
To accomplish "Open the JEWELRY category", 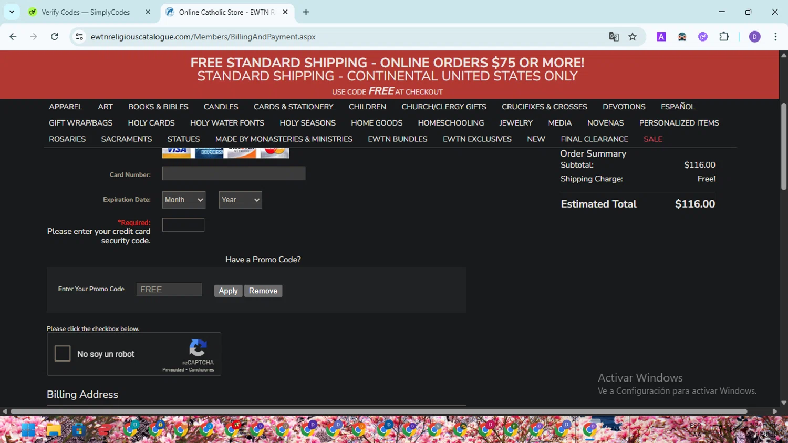I will click(516, 123).
